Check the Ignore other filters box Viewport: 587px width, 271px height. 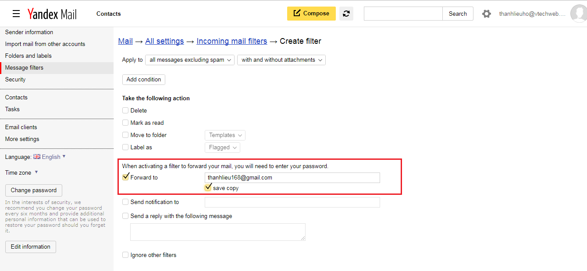tap(125, 255)
